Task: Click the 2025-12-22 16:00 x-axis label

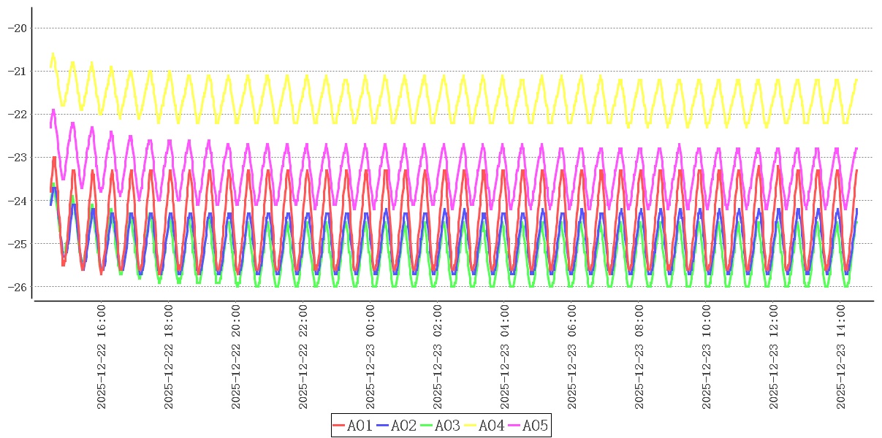Action: tap(102, 358)
